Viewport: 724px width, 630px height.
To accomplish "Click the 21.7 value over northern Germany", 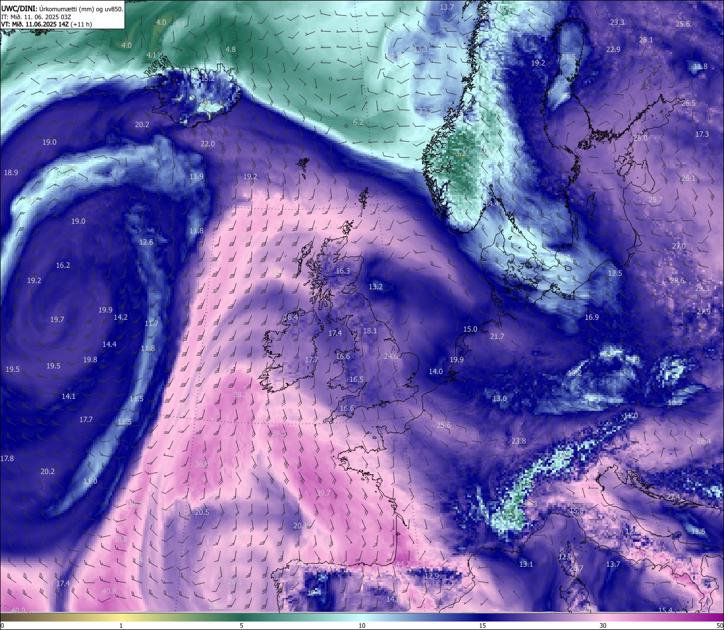I will [497, 337].
